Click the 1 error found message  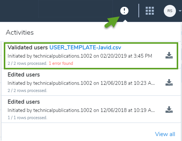pyautogui.click(x=61, y=63)
